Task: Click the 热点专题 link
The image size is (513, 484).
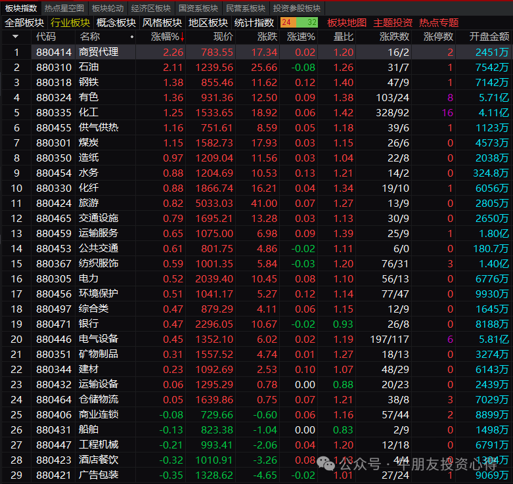Action: pyautogui.click(x=439, y=22)
